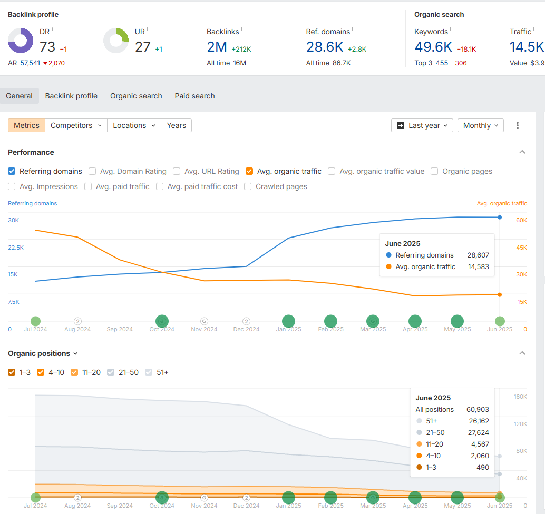Enable the Avg. Domain Rating checkbox
545x514 pixels.
coord(92,171)
